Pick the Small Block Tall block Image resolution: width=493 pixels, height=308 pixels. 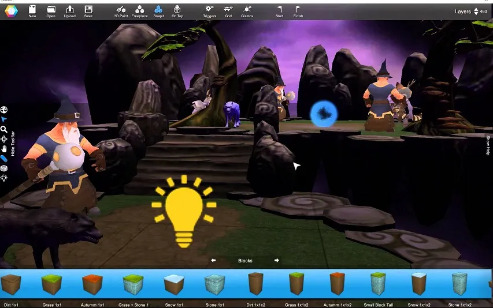(378, 284)
